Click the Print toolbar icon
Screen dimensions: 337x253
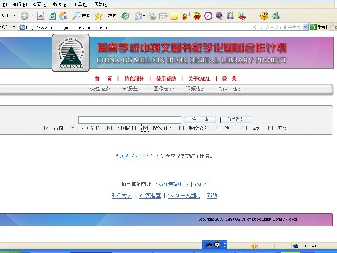[x=152, y=16]
